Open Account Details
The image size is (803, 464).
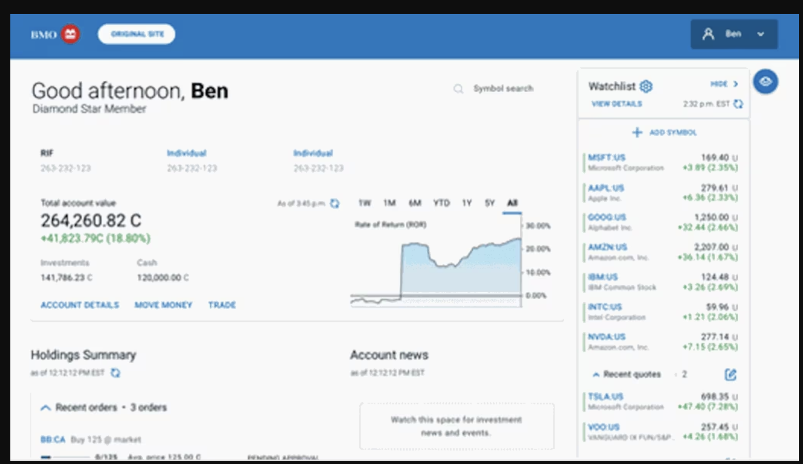80,305
